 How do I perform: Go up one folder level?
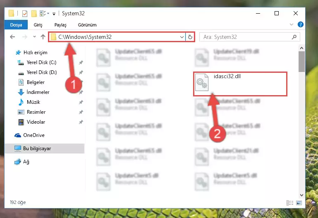pyautogui.click(x=43, y=37)
